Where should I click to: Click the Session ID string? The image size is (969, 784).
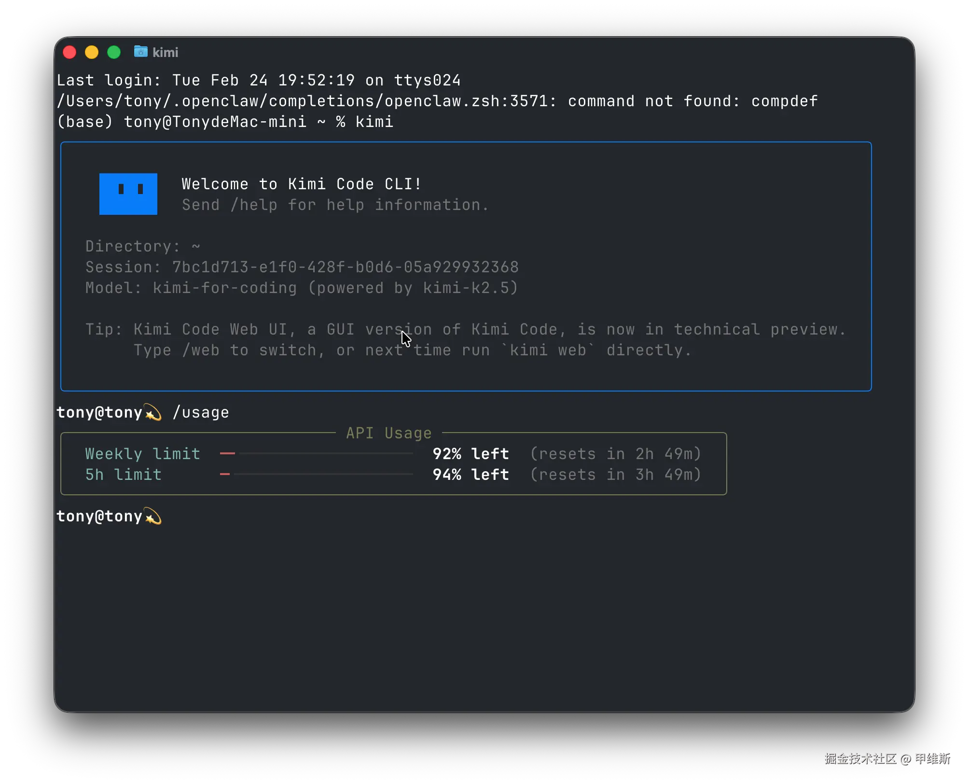345,267
